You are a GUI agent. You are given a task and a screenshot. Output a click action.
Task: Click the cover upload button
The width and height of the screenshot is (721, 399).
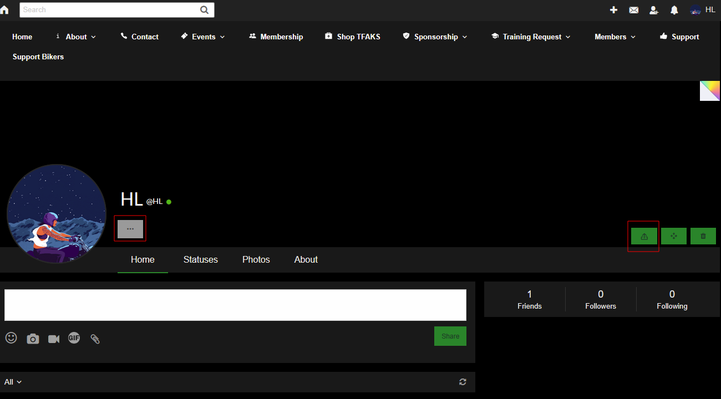click(x=644, y=236)
